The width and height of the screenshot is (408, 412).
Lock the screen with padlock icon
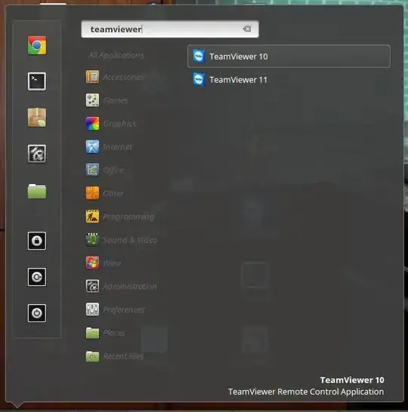[37, 241]
